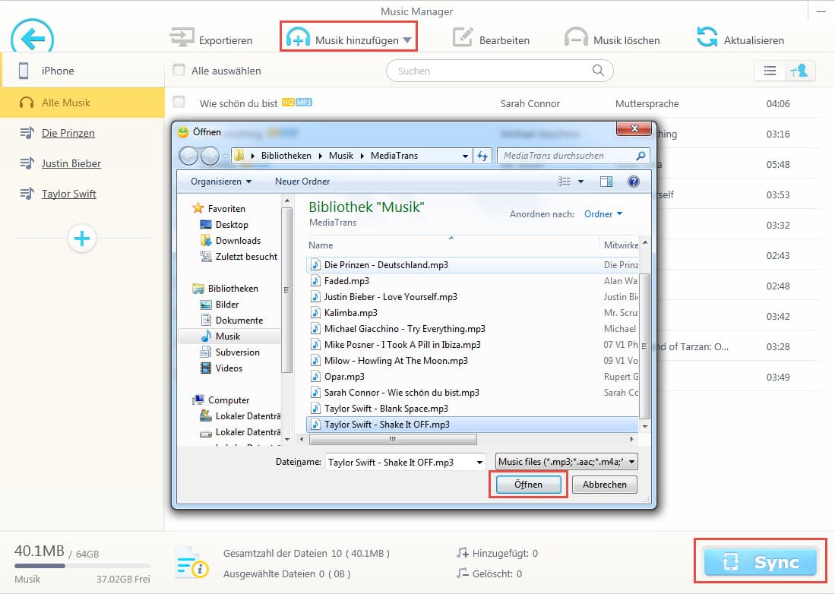Click the Musik hinzufügen headphone icon
The width and height of the screenshot is (835, 594).
298,38
